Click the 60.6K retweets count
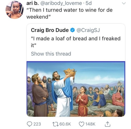The height and width of the screenshot is (129, 131). pos(65,124)
